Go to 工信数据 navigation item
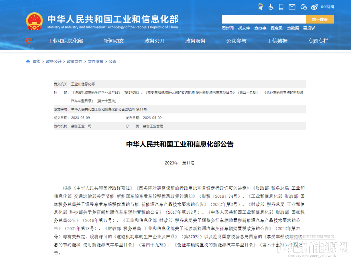The image size is (351, 259). 277,41
